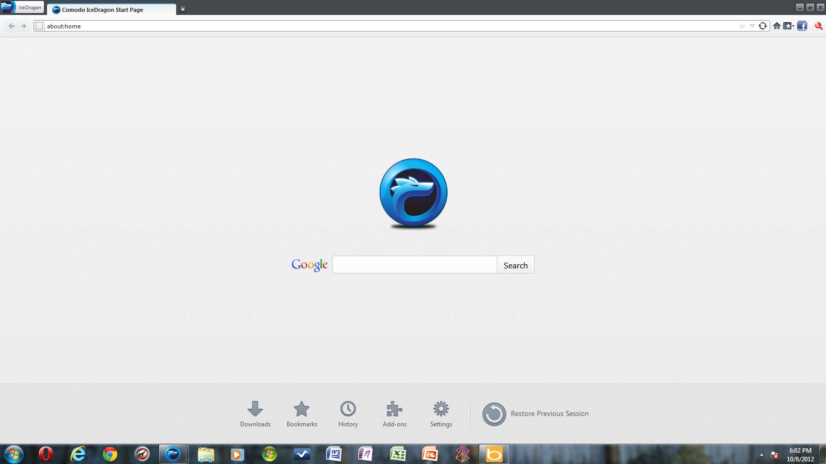Open the clock showing 6:02 PM
The image size is (826, 464).
[800, 455]
